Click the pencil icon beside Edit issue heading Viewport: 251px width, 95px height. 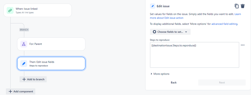pyautogui.click(x=153, y=6)
